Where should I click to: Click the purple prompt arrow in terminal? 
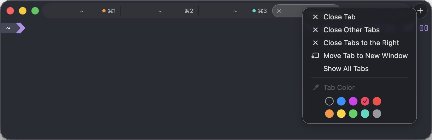[x=21, y=28]
